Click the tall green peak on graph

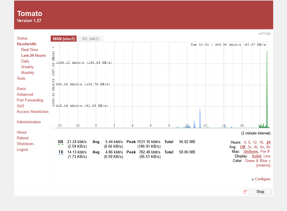click(267, 86)
